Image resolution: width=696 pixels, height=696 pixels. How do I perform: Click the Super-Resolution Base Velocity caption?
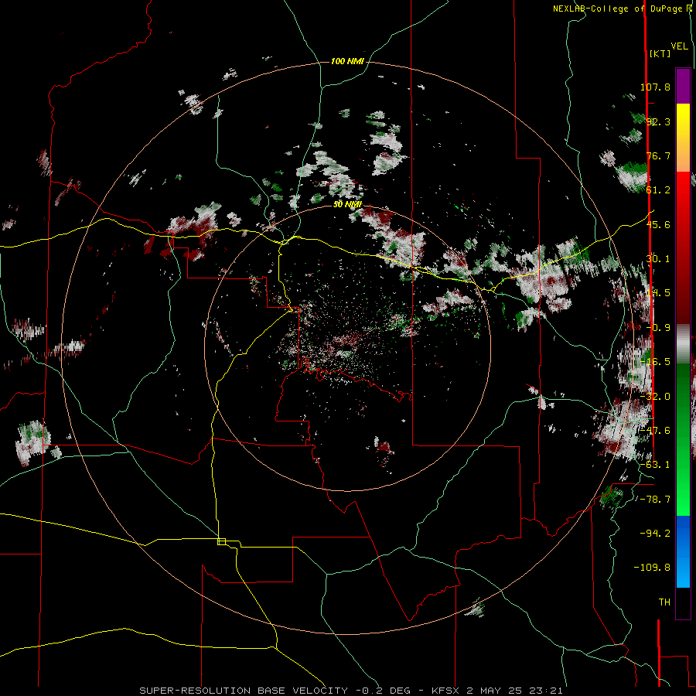350,691
